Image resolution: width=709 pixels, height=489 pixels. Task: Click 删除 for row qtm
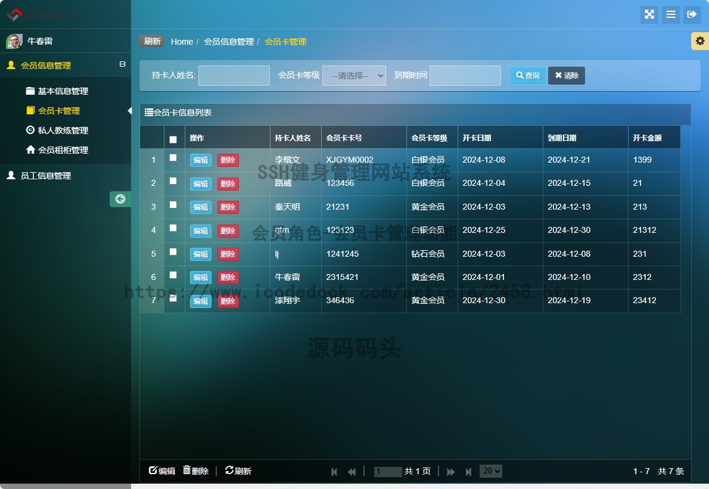pos(228,231)
